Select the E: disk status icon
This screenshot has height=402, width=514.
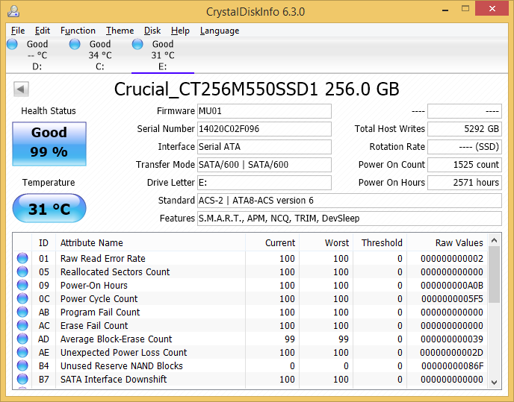(x=137, y=44)
